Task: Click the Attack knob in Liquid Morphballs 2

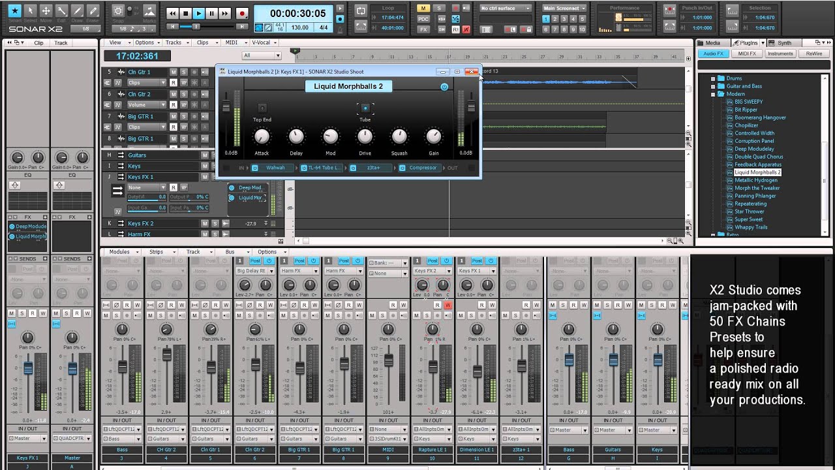Action: pos(262,136)
